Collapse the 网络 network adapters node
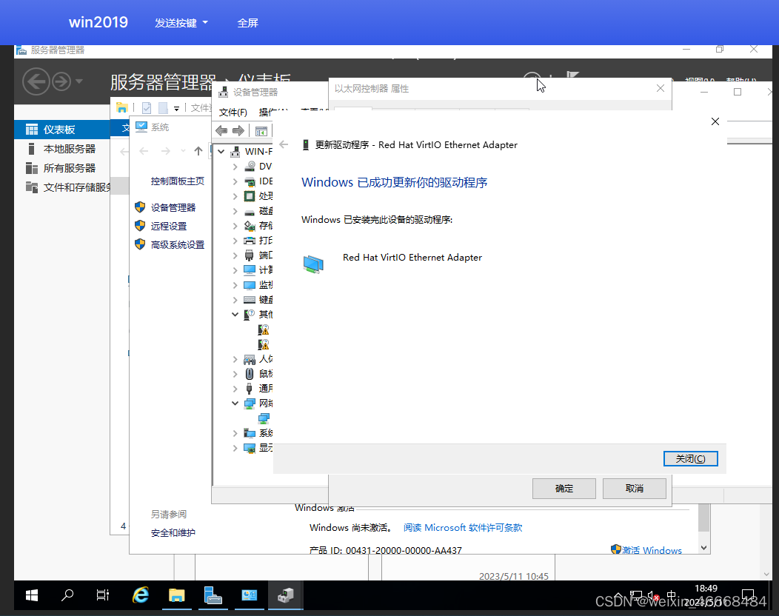 (235, 404)
